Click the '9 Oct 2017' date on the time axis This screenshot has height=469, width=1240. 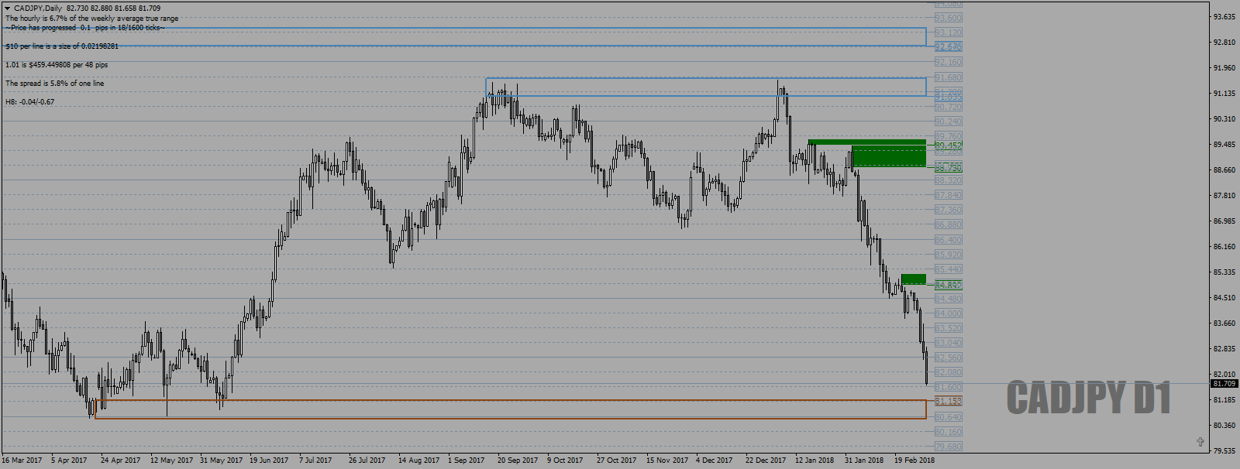pos(565,460)
